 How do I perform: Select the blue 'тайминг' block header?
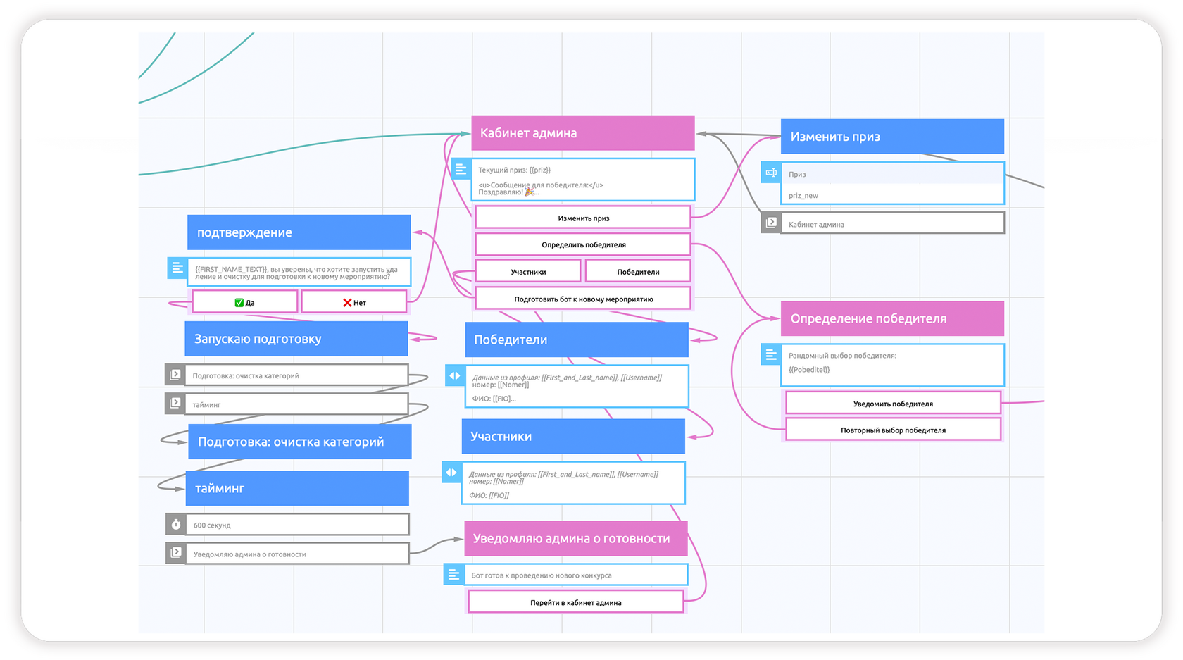[x=297, y=488]
